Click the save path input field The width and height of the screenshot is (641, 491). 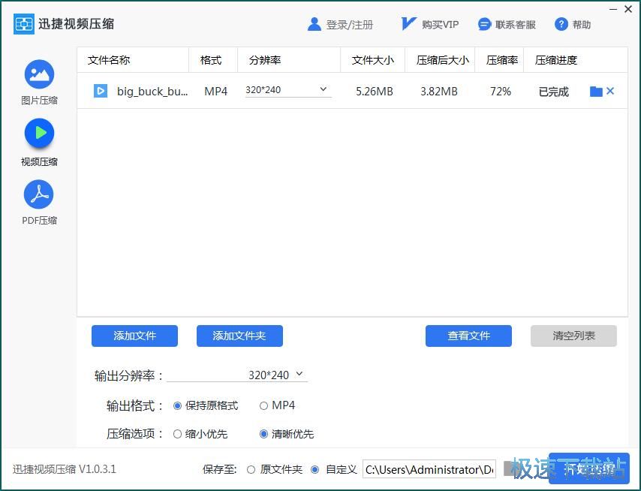pyautogui.click(x=429, y=469)
